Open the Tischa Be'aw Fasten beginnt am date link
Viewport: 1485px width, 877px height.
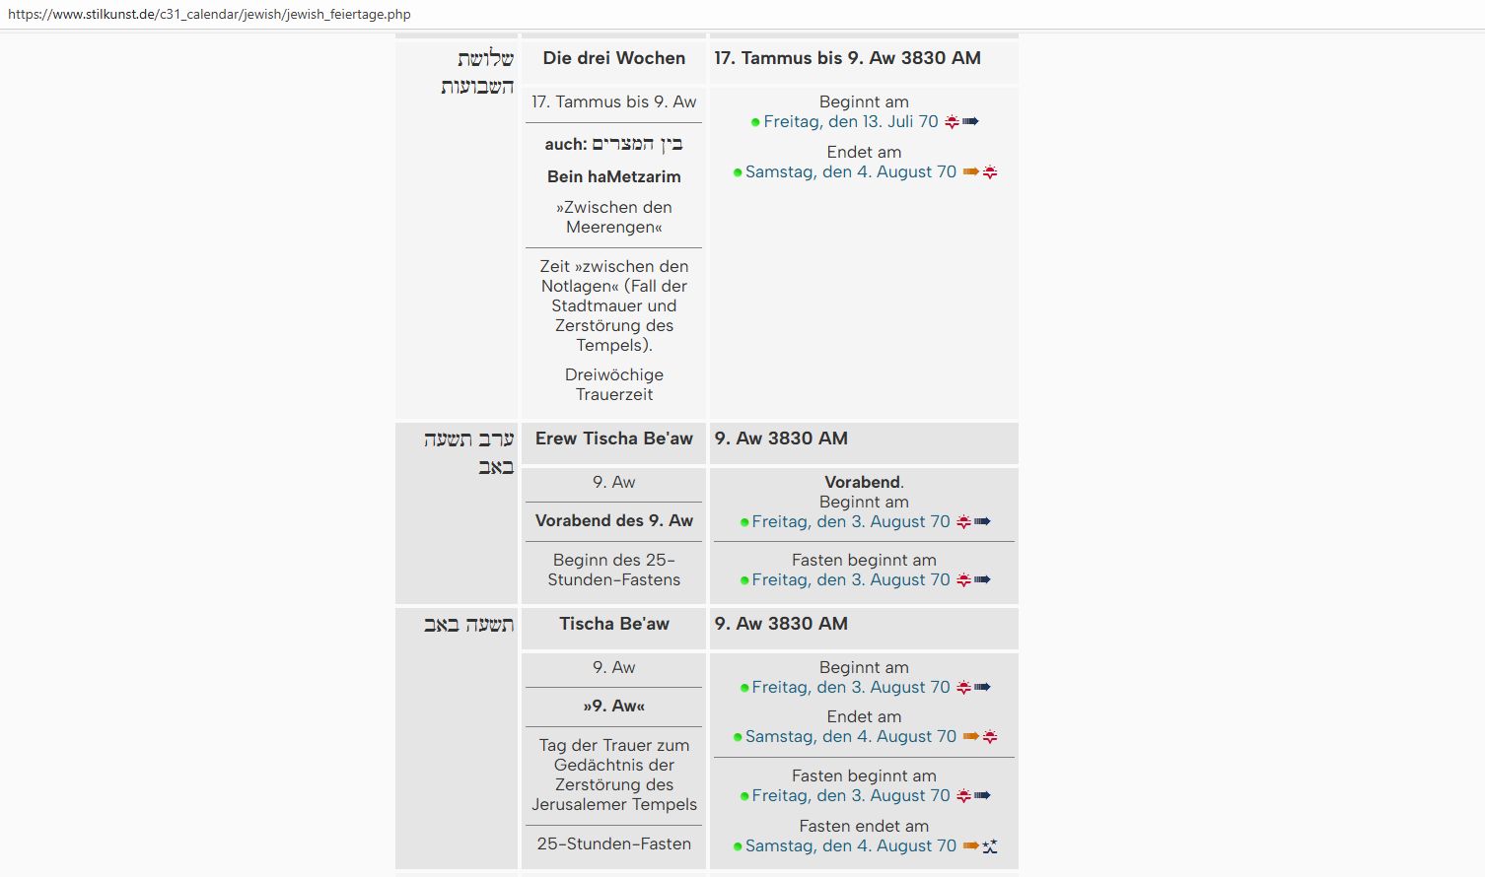tap(850, 796)
